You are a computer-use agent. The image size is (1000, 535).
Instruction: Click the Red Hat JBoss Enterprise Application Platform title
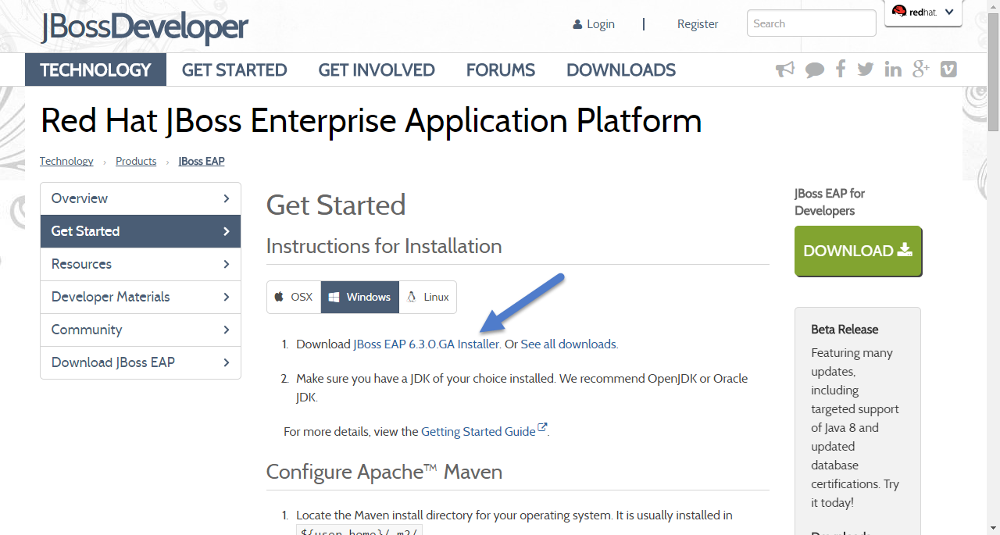click(371, 120)
